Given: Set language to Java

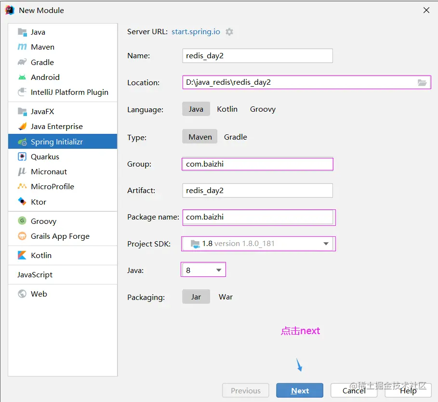Looking at the screenshot, I should 196,109.
